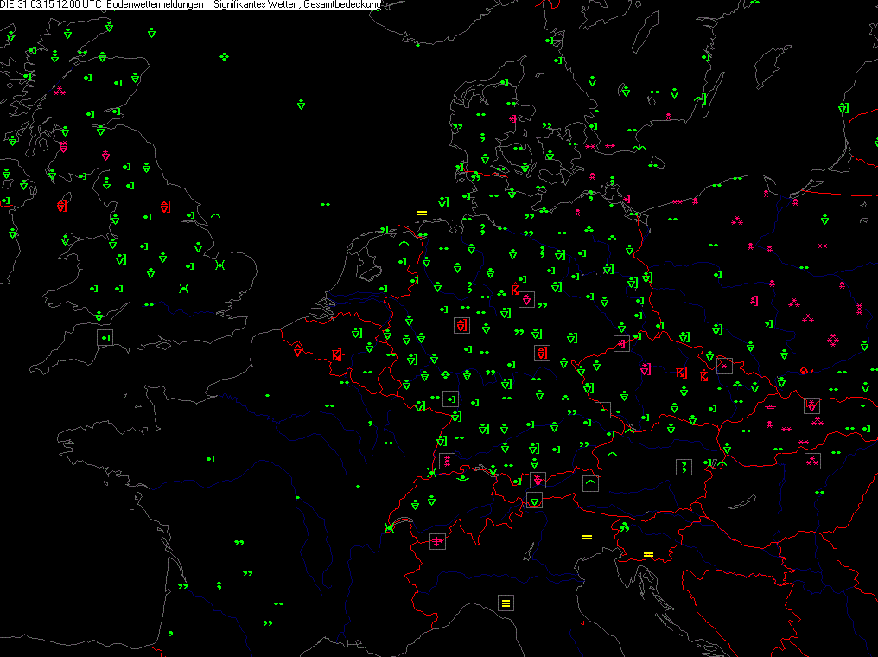Screen dimensions: 878x657
Task: Click the boxed yellow fog symbol over Italy
Action: (506, 603)
